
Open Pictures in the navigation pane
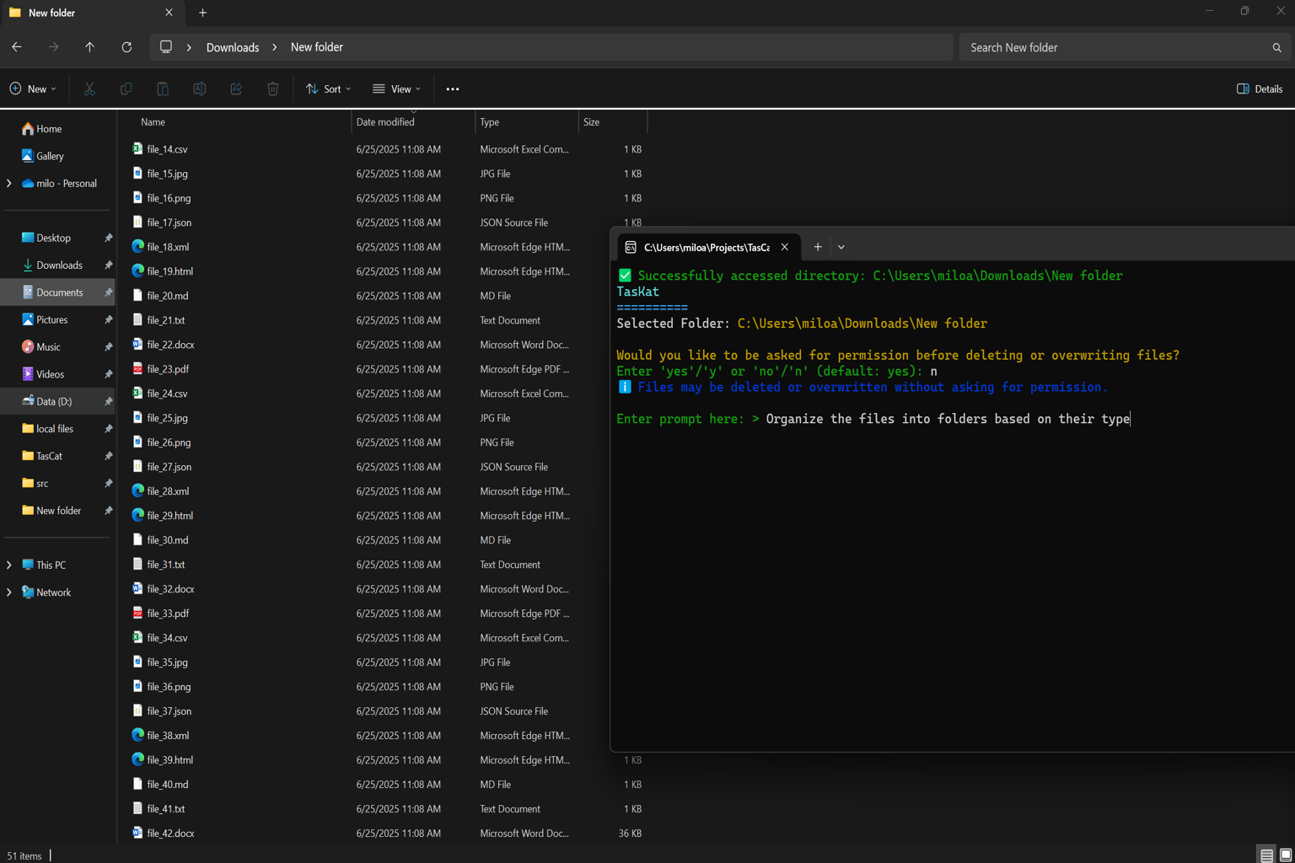(51, 320)
